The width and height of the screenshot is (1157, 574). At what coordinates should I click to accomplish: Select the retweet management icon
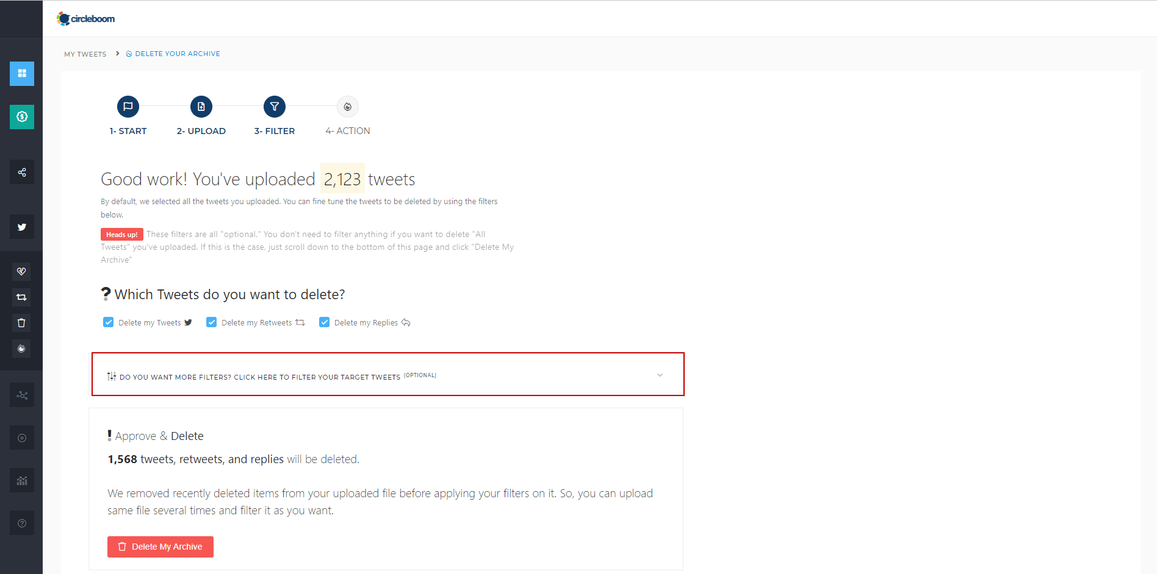coord(22,297)
